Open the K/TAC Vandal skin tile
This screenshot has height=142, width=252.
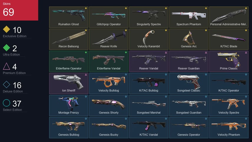coord(149,128)
